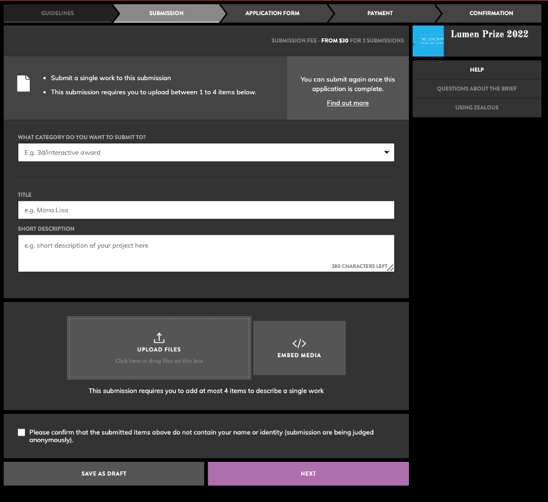Viewport: 548px width, 502px height.
Task: Click the upload arrow icon
Action: 159,338
